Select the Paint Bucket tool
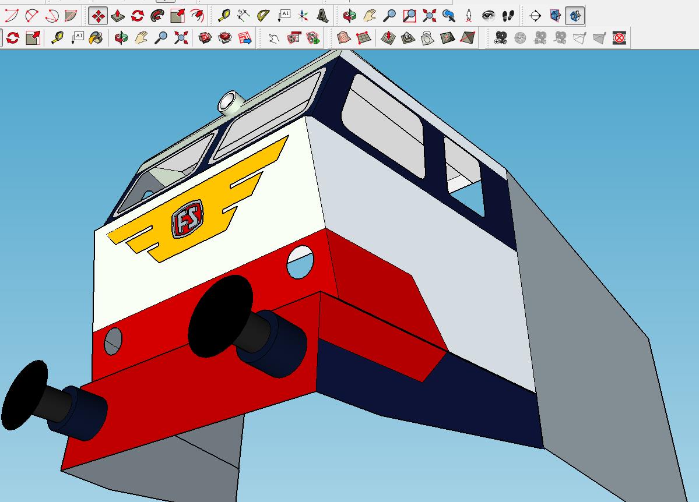 tap(96, 38)
